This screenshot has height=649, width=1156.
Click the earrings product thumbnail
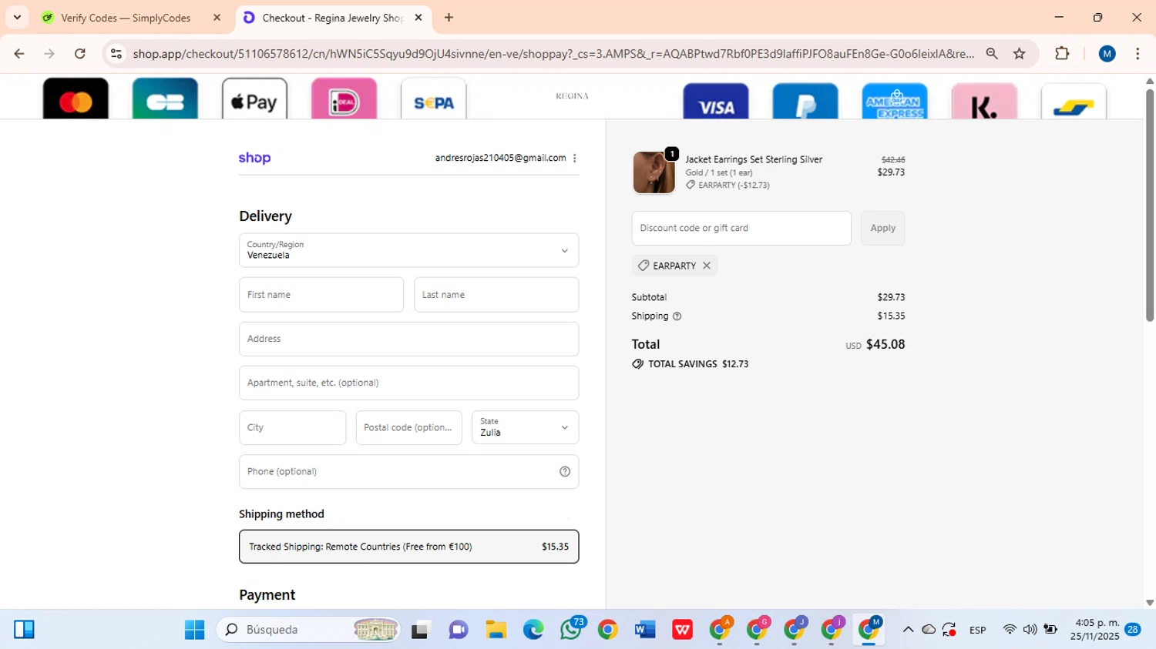pos(654,172)
